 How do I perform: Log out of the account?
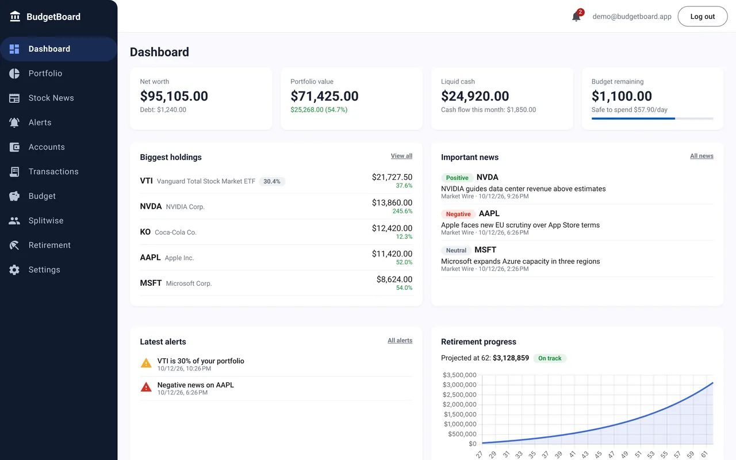tap(703, 17)
